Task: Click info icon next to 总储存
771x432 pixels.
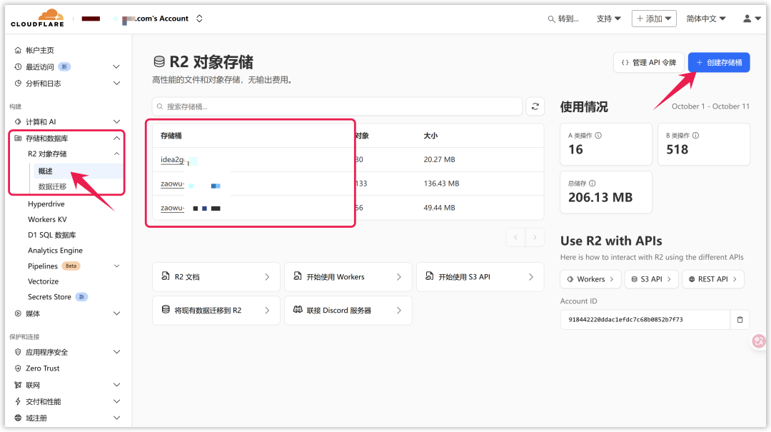Action: click(x=593, y=183)
